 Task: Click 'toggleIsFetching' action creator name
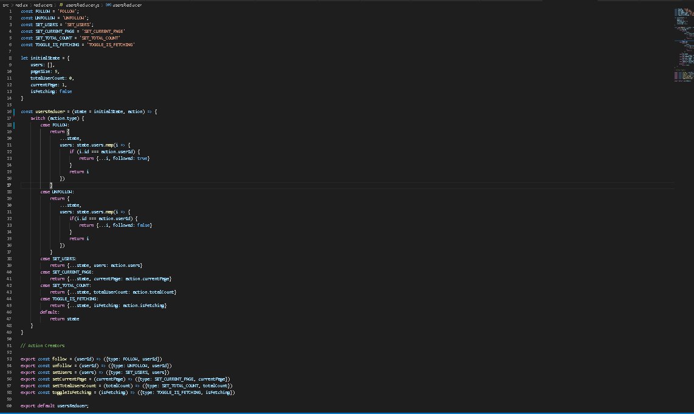[72, 392]
